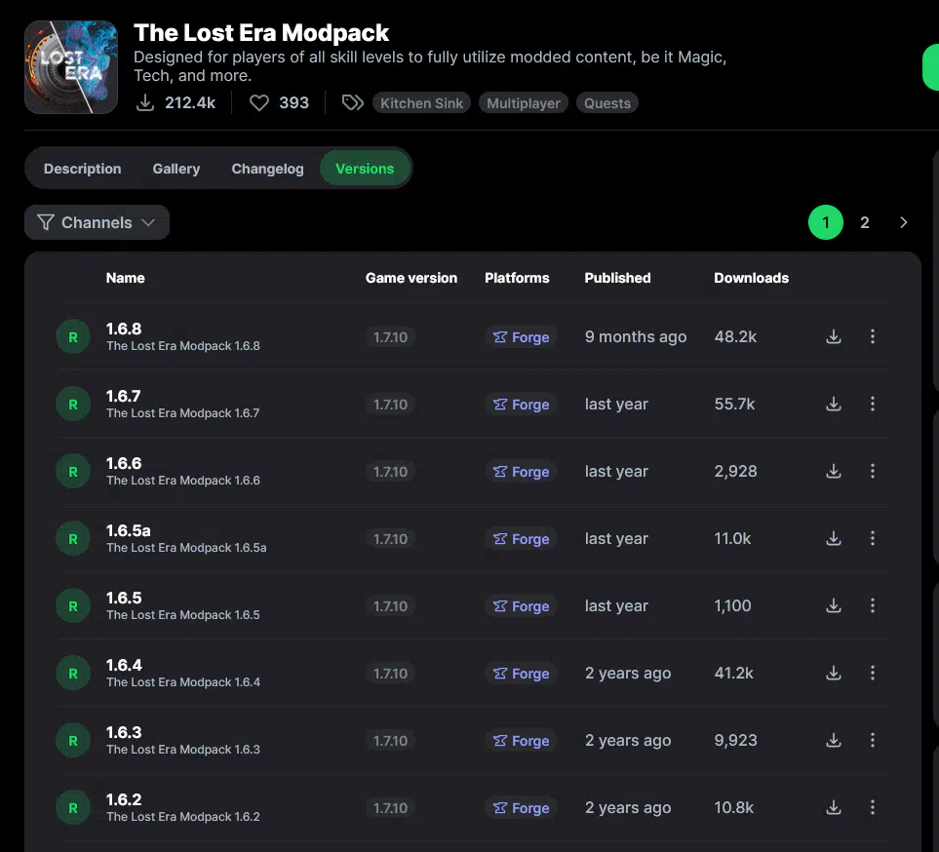Screen dimensions: 939x852
Task: Click the Lost Era modpack logo thumbnail
Action: pyautogui.click(x=71, y=67)
